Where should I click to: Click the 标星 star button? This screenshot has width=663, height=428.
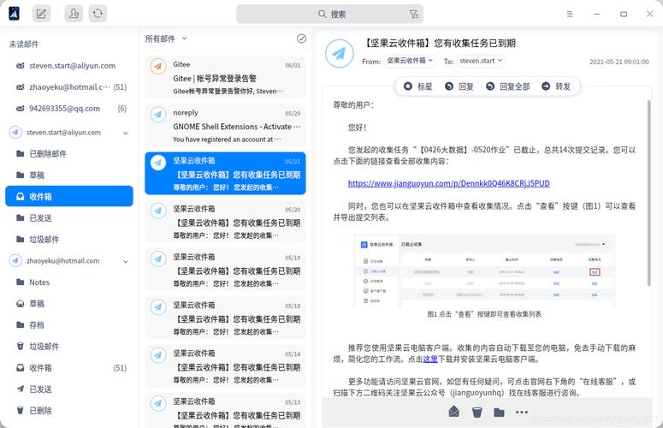click(x=417, y=86)
